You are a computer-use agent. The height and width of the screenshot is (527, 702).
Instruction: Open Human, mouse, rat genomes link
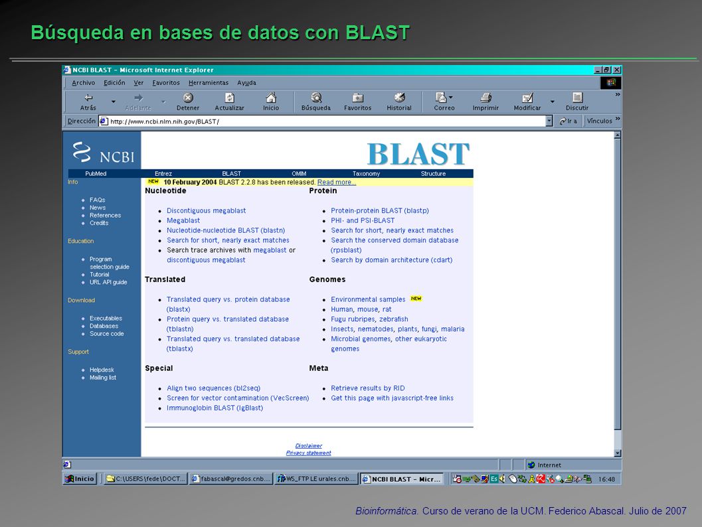pyautogui.click(x=361, y=309)
